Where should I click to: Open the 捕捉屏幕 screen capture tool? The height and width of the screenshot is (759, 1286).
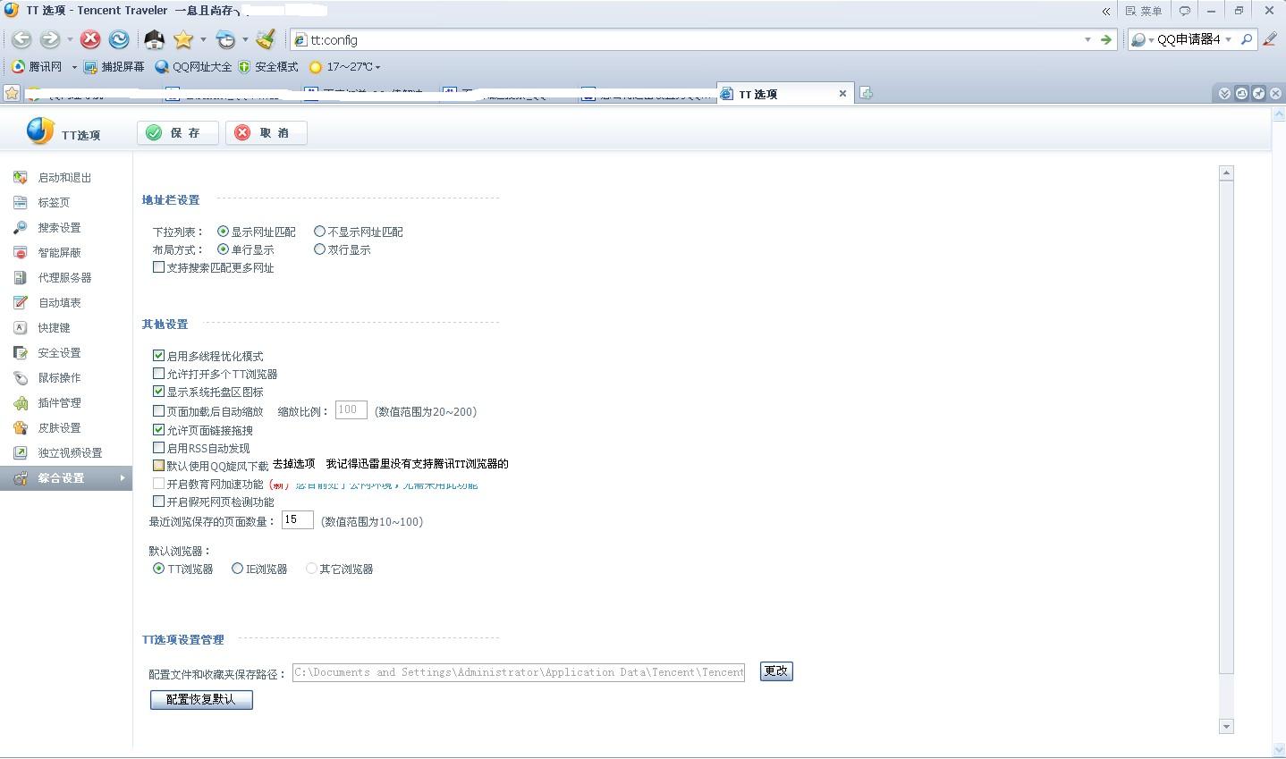point(114,67)
